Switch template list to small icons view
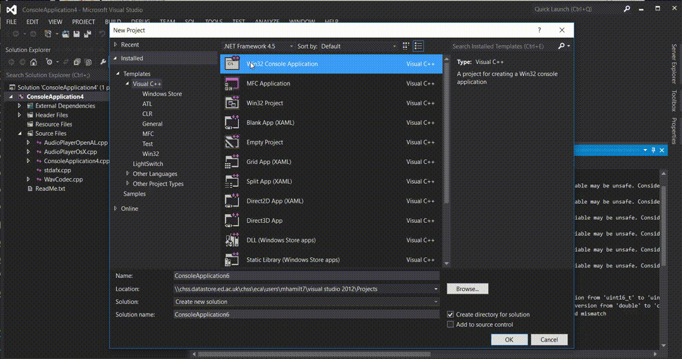The height and width of the screenshot is (359, 682). pos(406,46)
